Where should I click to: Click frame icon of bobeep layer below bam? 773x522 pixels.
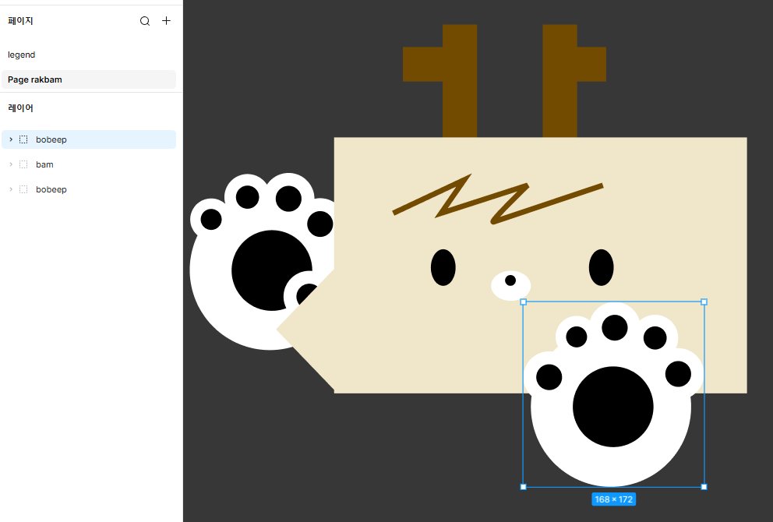click(23, 189)
